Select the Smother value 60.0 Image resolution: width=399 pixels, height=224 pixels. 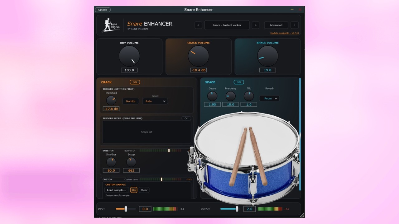tap(111, 170)
